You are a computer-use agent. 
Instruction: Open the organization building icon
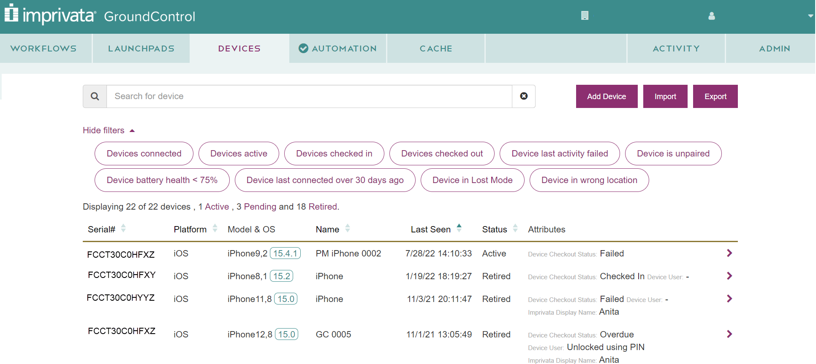click(x=585, y=16)
